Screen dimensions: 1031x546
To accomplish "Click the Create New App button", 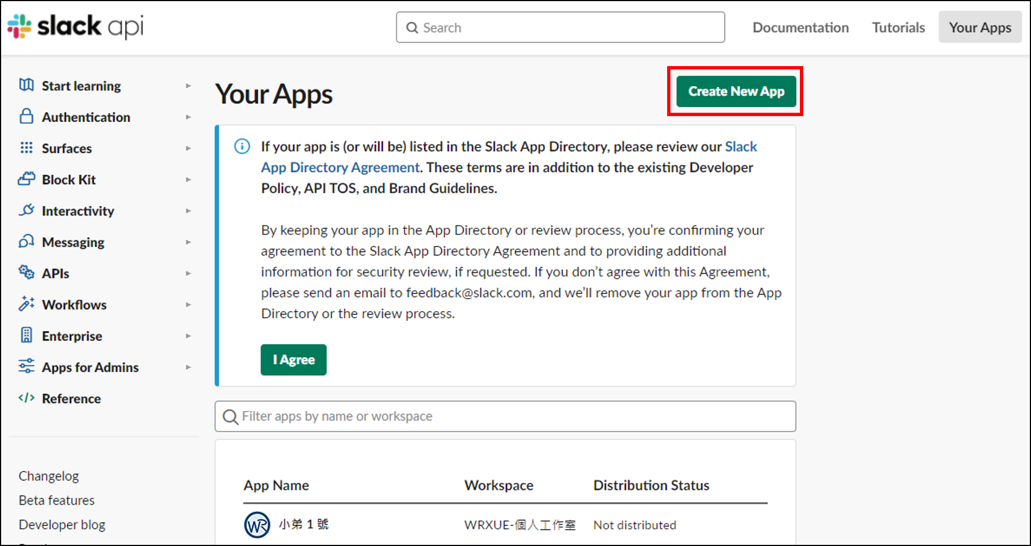I will [735, 91].
